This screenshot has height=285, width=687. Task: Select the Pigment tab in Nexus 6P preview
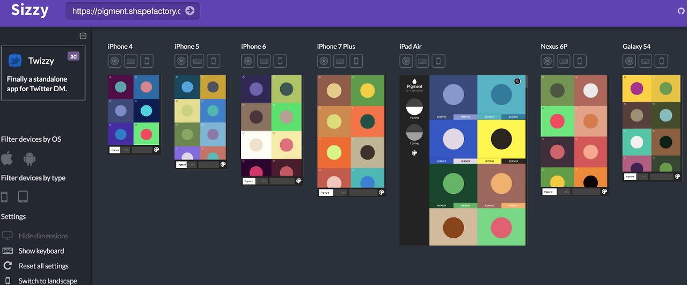click(549, 191)
